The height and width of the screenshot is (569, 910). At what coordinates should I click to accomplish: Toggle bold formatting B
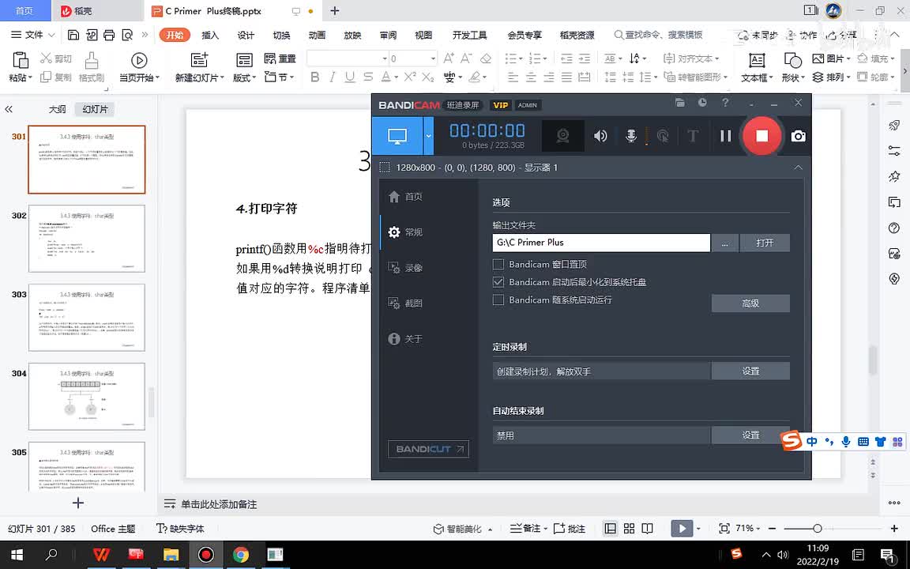[x=315, y=77]
